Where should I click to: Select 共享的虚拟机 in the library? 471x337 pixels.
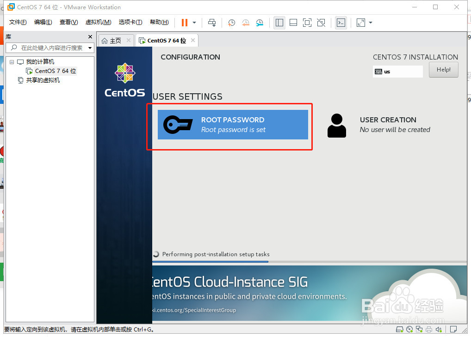43,80
